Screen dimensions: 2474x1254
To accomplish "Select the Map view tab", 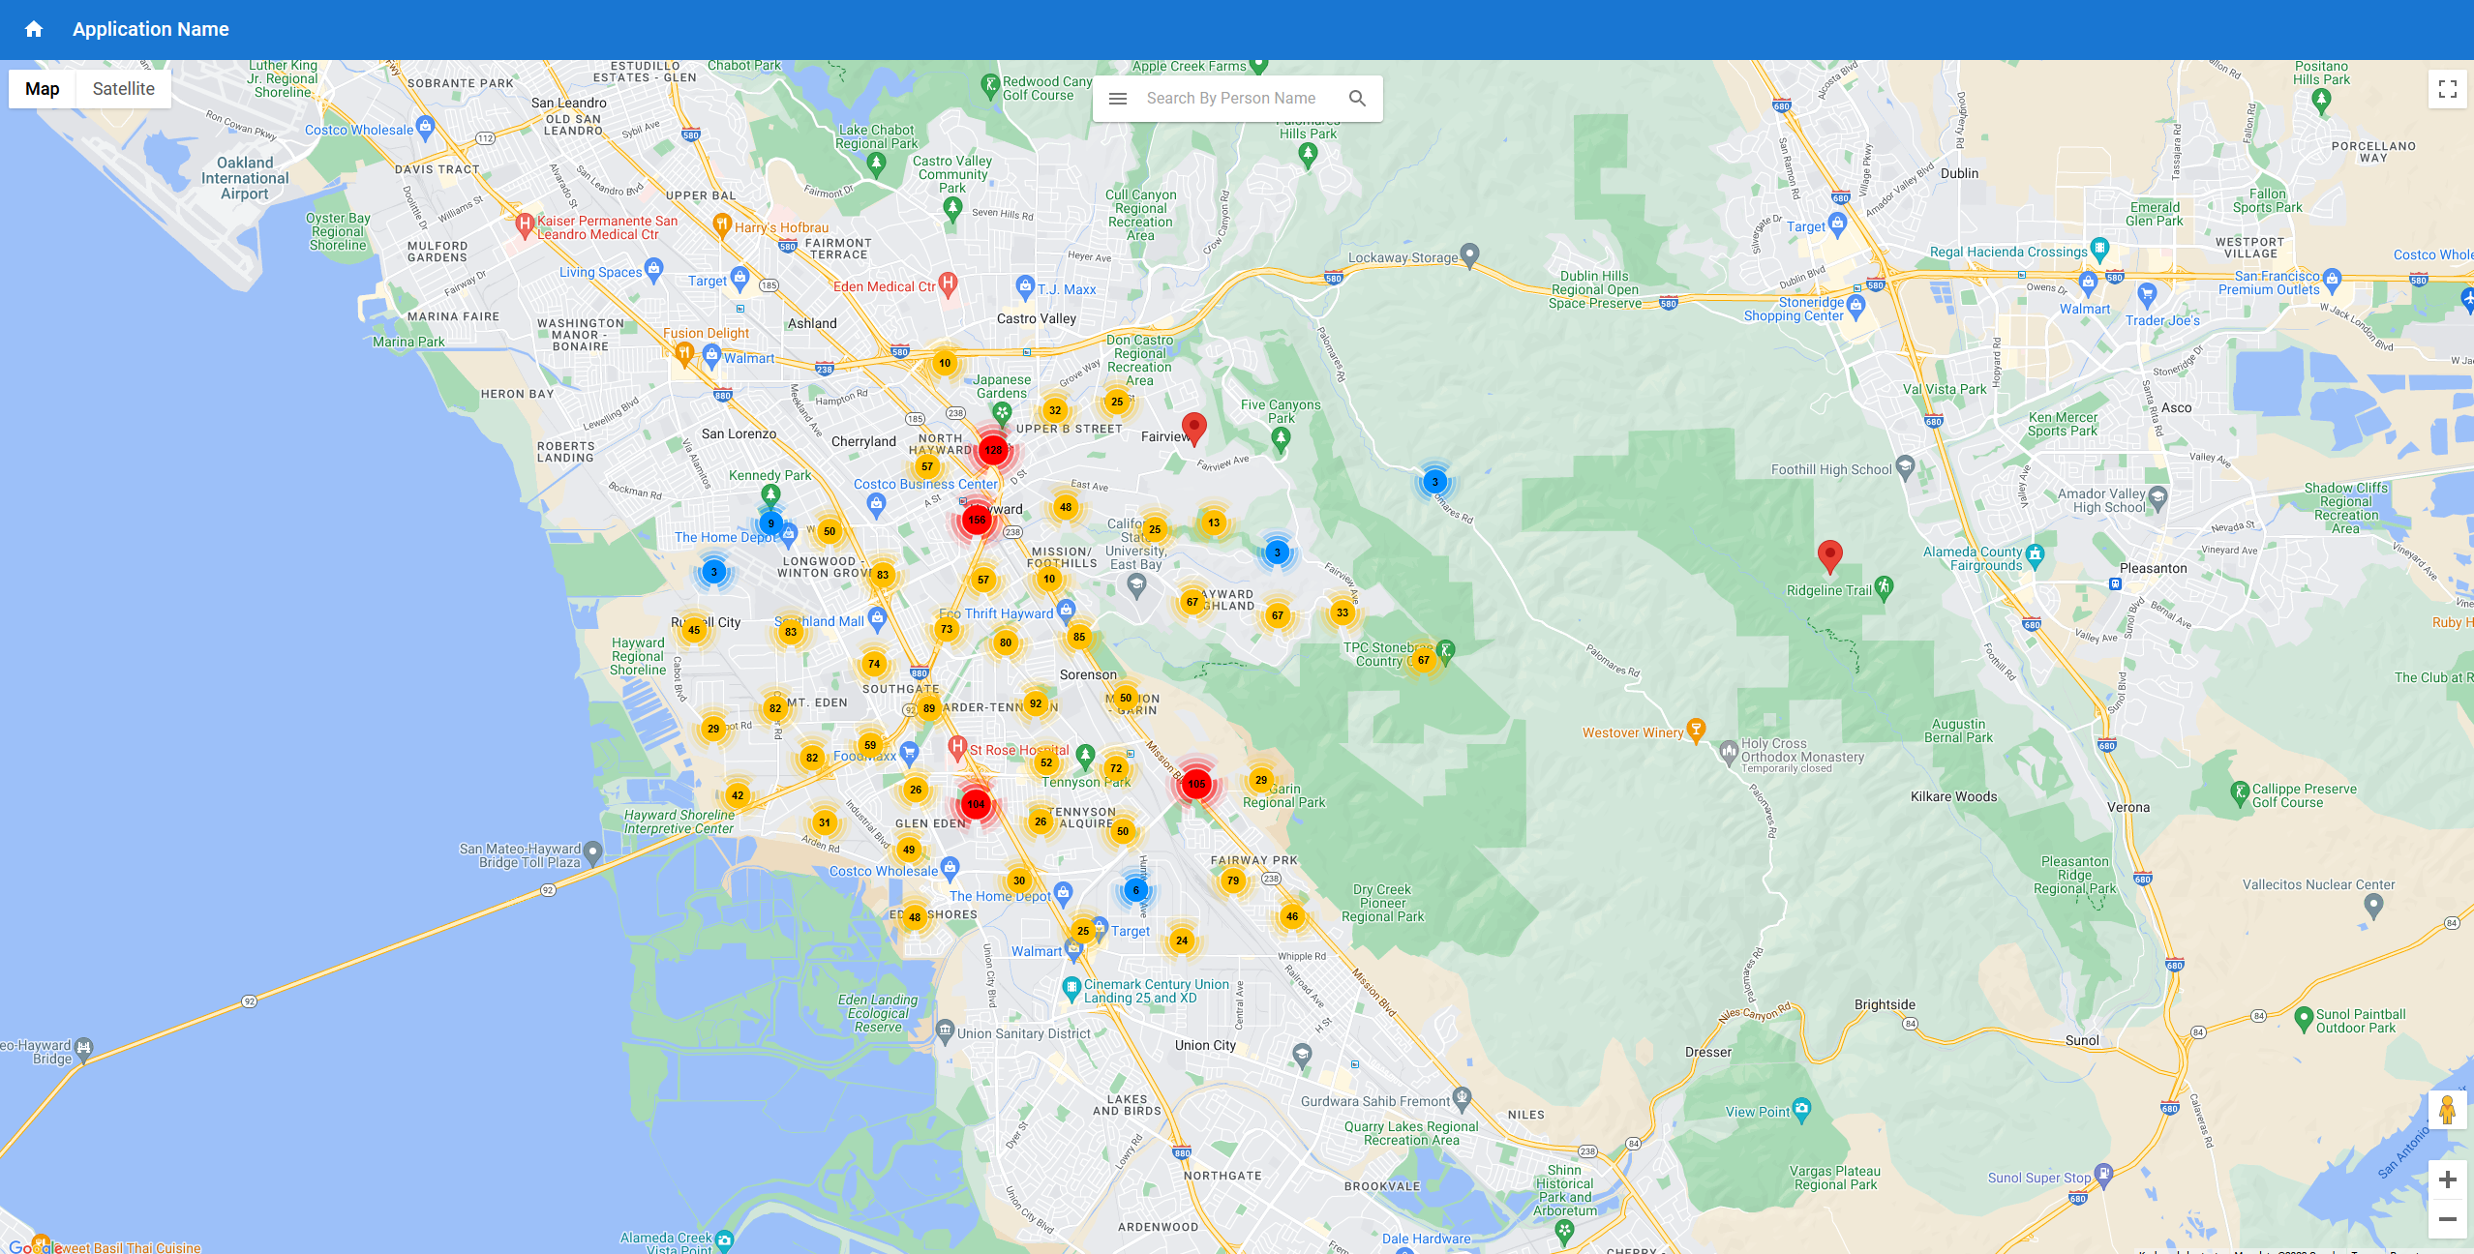I will [x=43, y=89].
